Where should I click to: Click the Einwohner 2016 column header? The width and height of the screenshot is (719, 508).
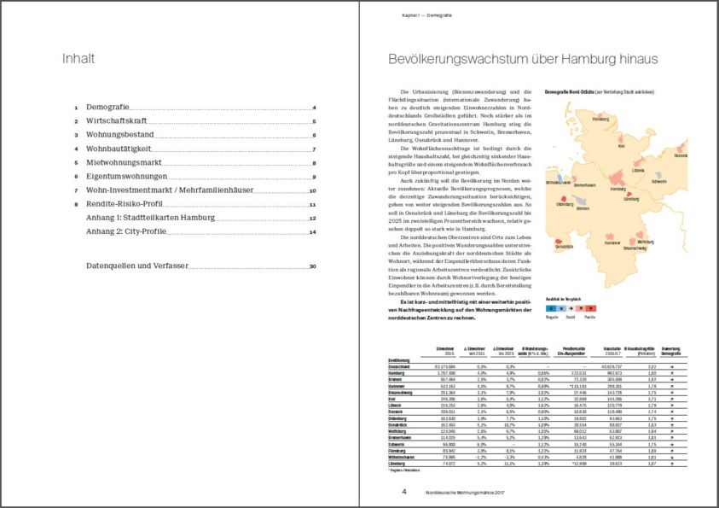(444, 351)
